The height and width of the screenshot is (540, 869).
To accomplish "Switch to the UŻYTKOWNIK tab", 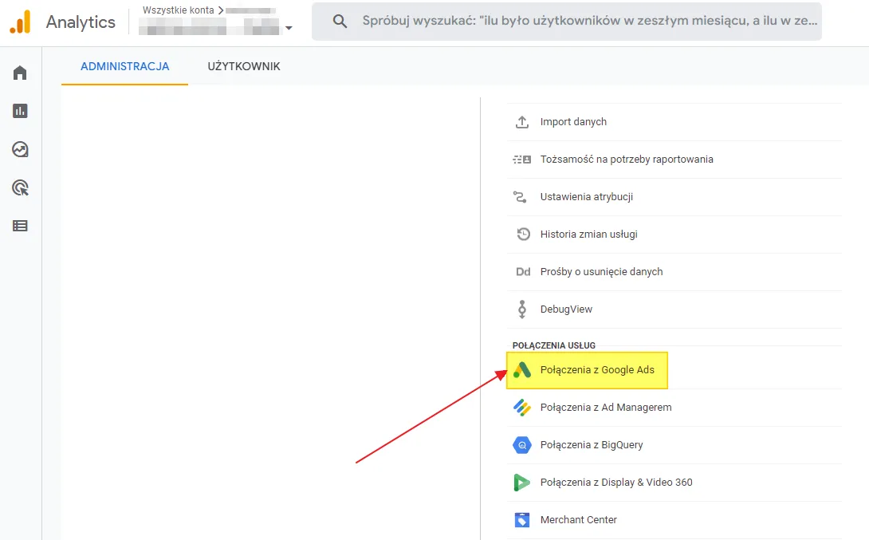I will point(244,66).
